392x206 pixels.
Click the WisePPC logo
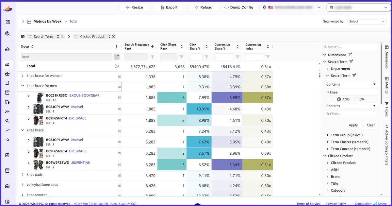[8, 9]
